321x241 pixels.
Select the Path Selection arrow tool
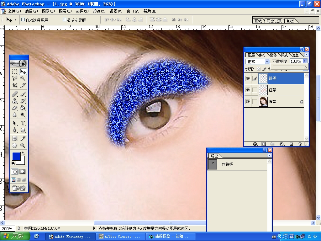point(15,123)
